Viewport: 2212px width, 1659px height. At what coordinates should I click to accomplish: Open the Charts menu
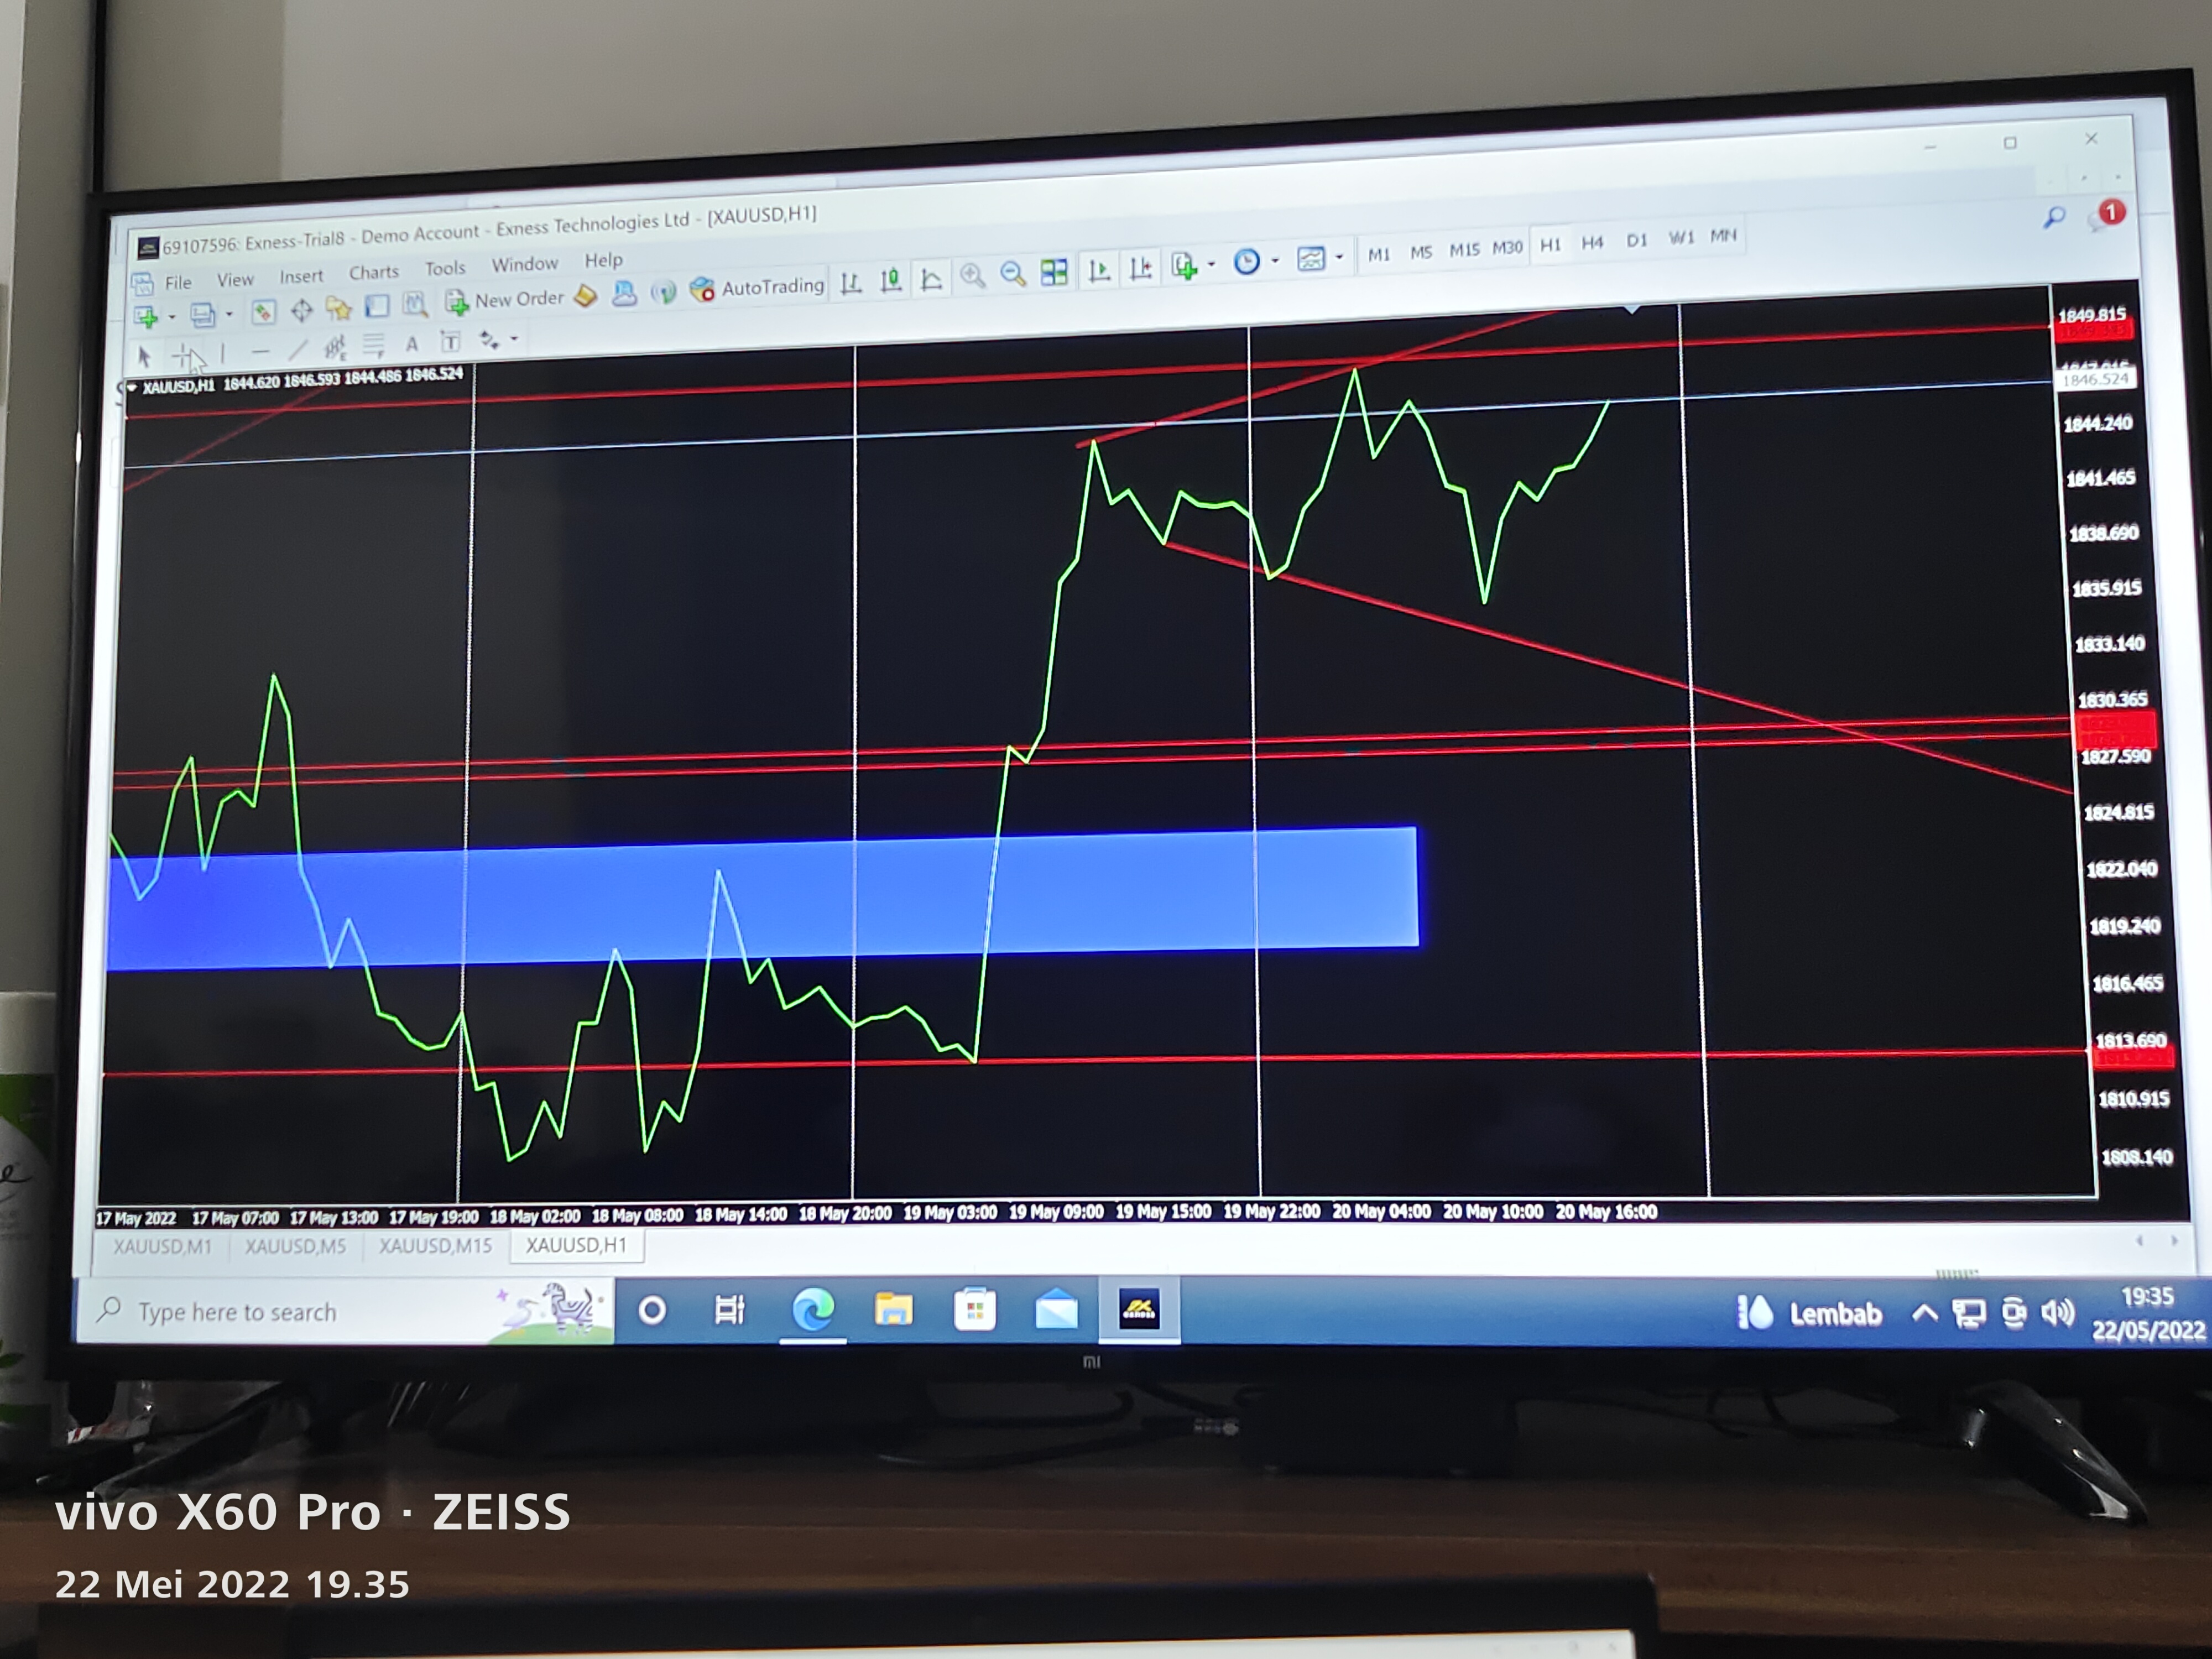tap(373, 272)
